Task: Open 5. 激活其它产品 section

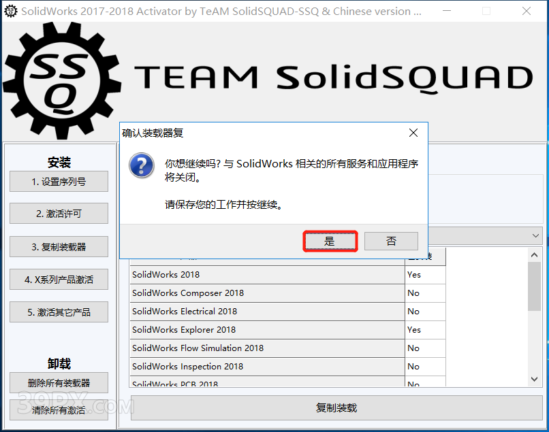Action: point(59,312)
